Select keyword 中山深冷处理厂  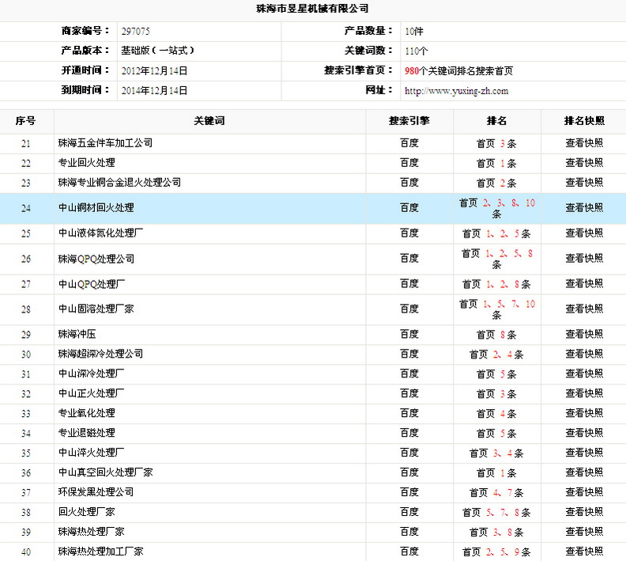pyautogui.click(x=92, y=373)
